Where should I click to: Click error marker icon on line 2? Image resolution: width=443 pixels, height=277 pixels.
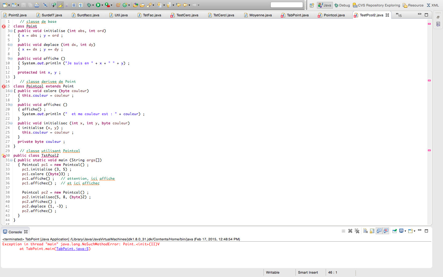(x=4, y=26)
